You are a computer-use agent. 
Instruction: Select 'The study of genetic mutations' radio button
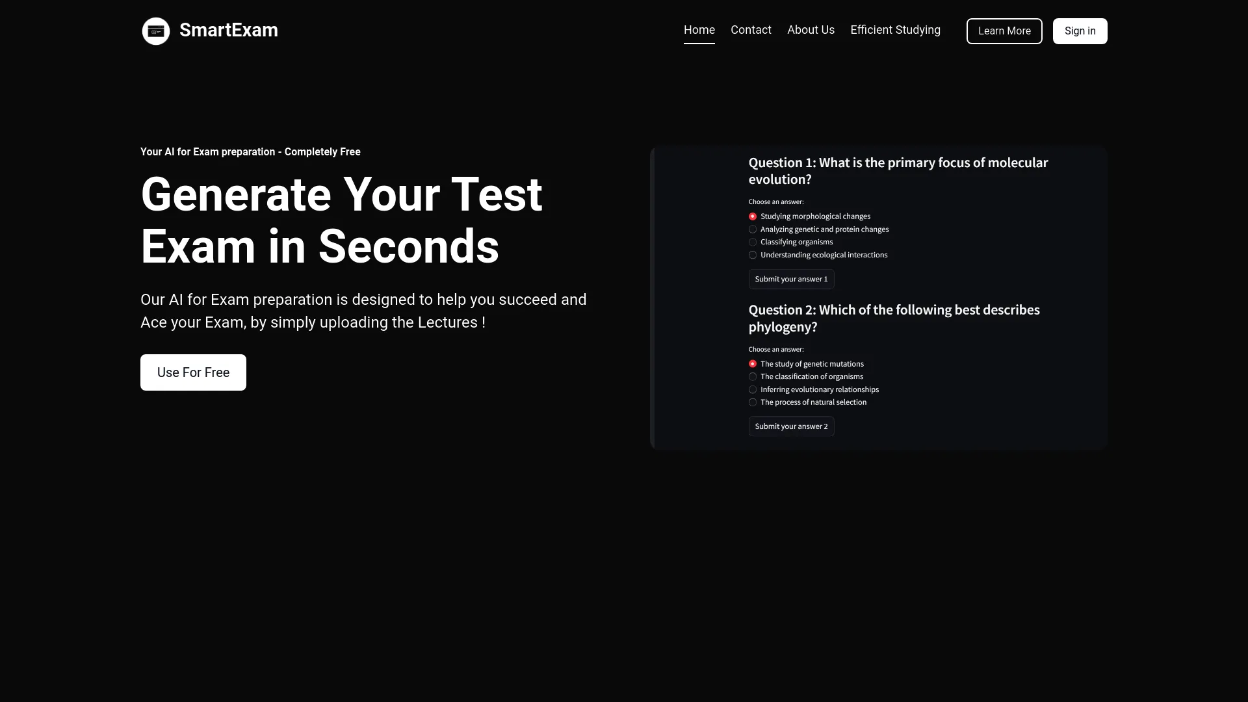click(753, 363)
